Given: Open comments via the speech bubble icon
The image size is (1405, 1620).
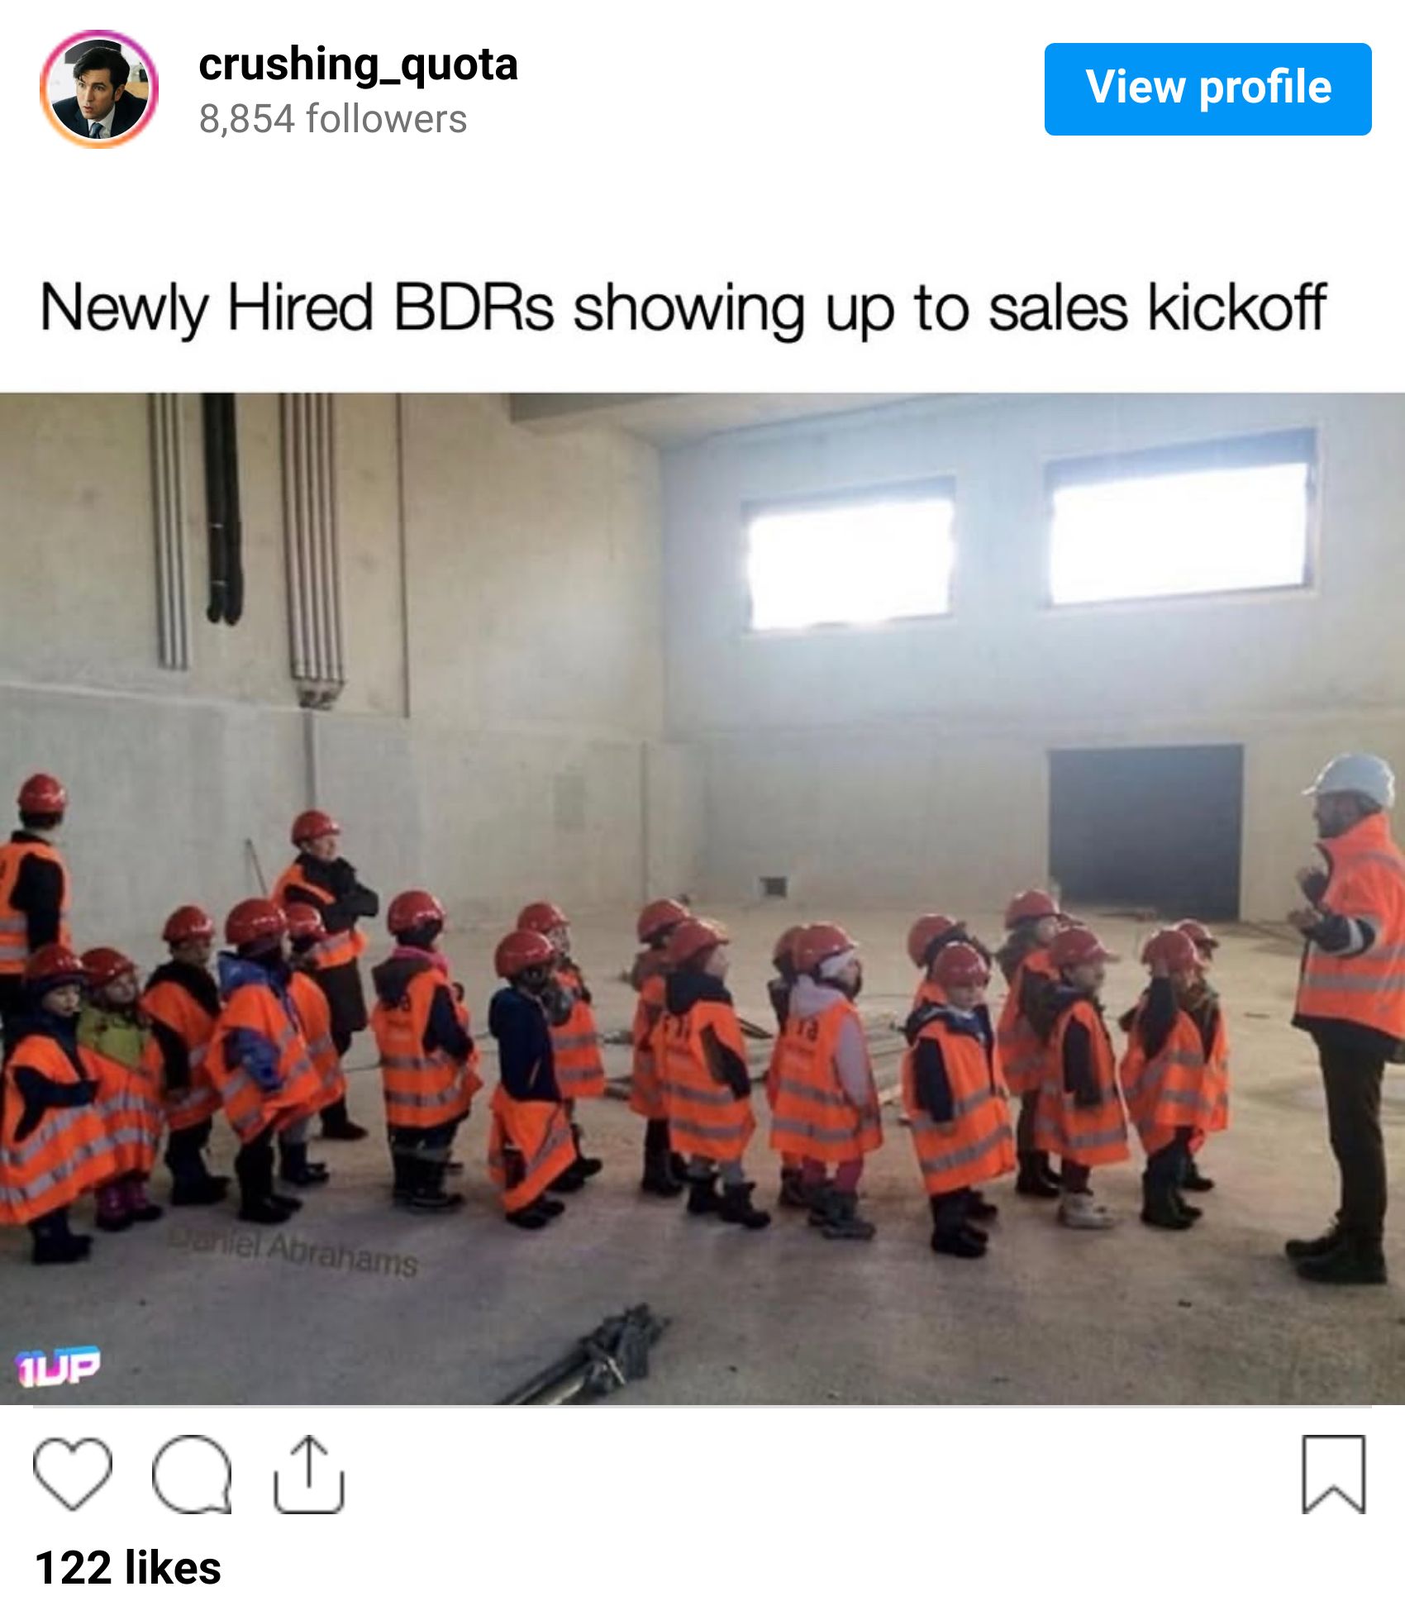Looking at the screenshot, I should click(x=192, y=1474).
